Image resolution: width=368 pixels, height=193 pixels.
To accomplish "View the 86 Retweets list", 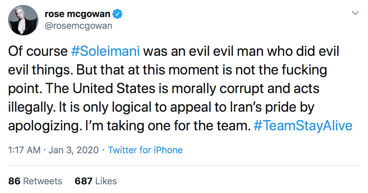I will tap(35, 181).
